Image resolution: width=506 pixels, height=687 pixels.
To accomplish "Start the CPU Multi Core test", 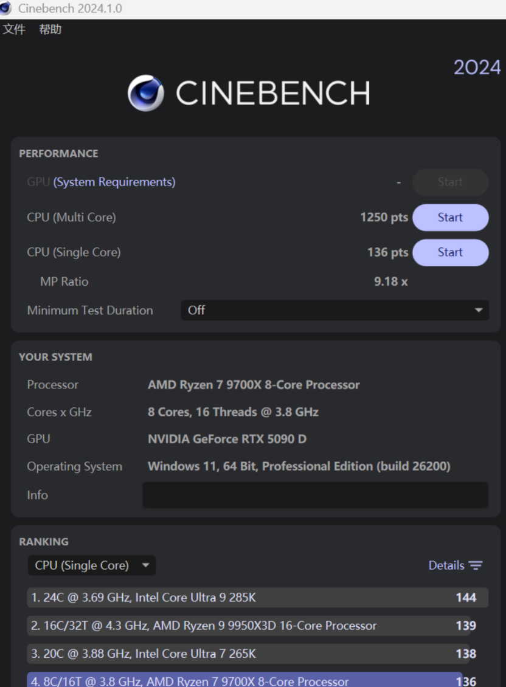I will pyautogui.click(x=450, y=218).
